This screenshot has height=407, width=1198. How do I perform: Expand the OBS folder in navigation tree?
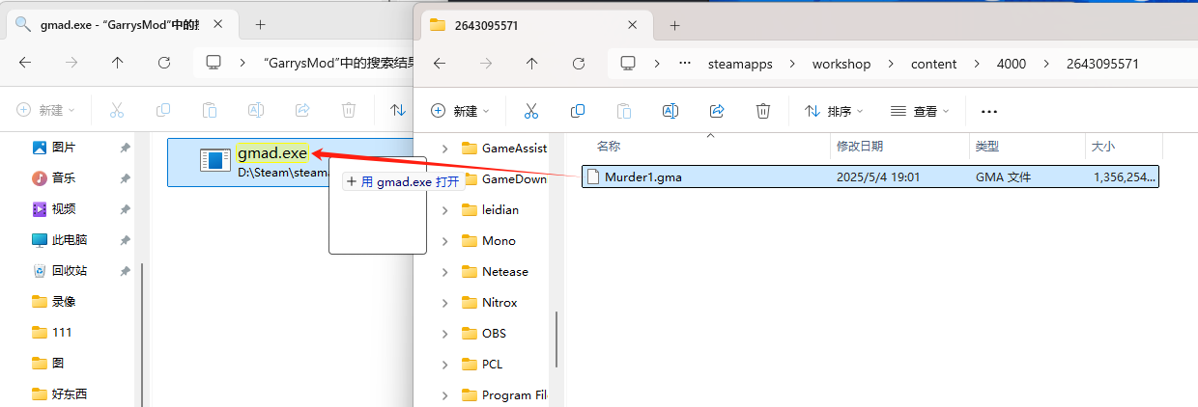[x=444, y=334]
